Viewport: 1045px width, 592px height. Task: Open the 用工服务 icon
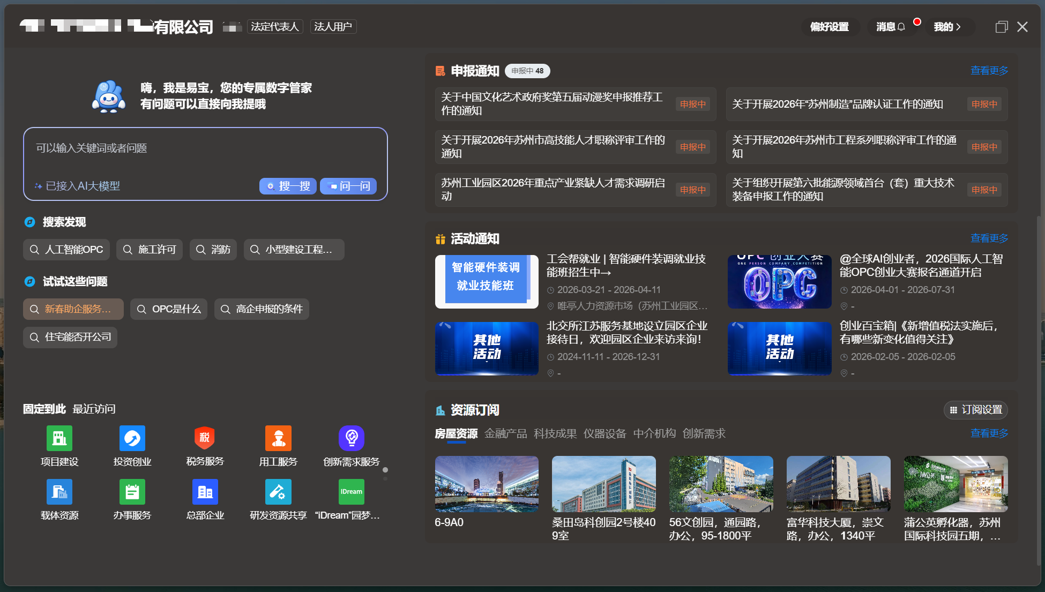click(278, 438)
